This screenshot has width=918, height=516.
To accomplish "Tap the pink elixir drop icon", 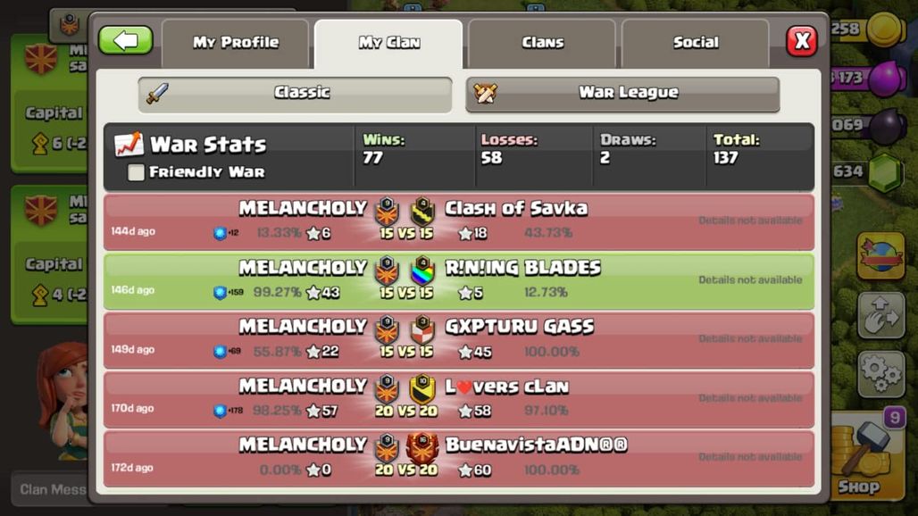I will [887, 79].
